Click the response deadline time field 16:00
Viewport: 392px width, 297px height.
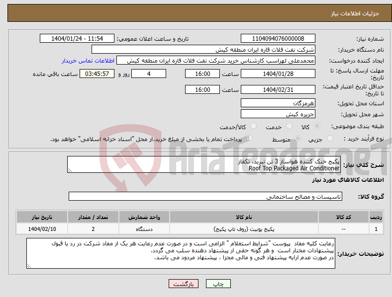point(202,74)
